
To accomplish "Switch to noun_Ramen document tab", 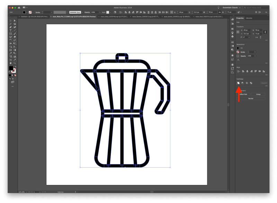I will click(x=145, y=17).
